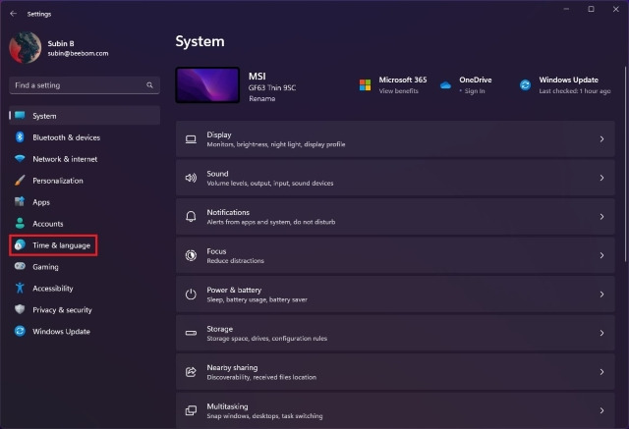
Task: Click the Apps icon in the sidebar
Action: click(x=20, y=201)
